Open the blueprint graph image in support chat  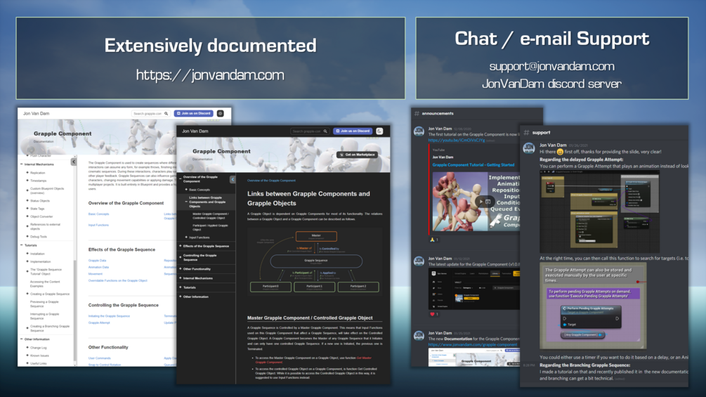tap(599, 211)
